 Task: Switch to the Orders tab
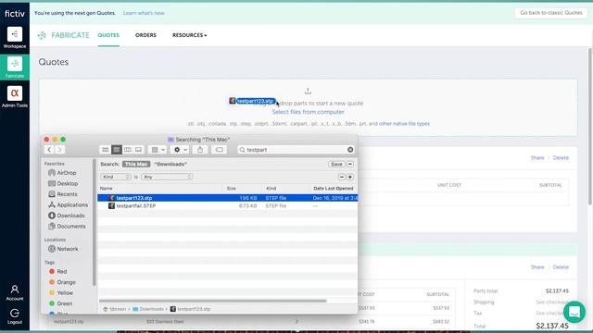point(145,35)
